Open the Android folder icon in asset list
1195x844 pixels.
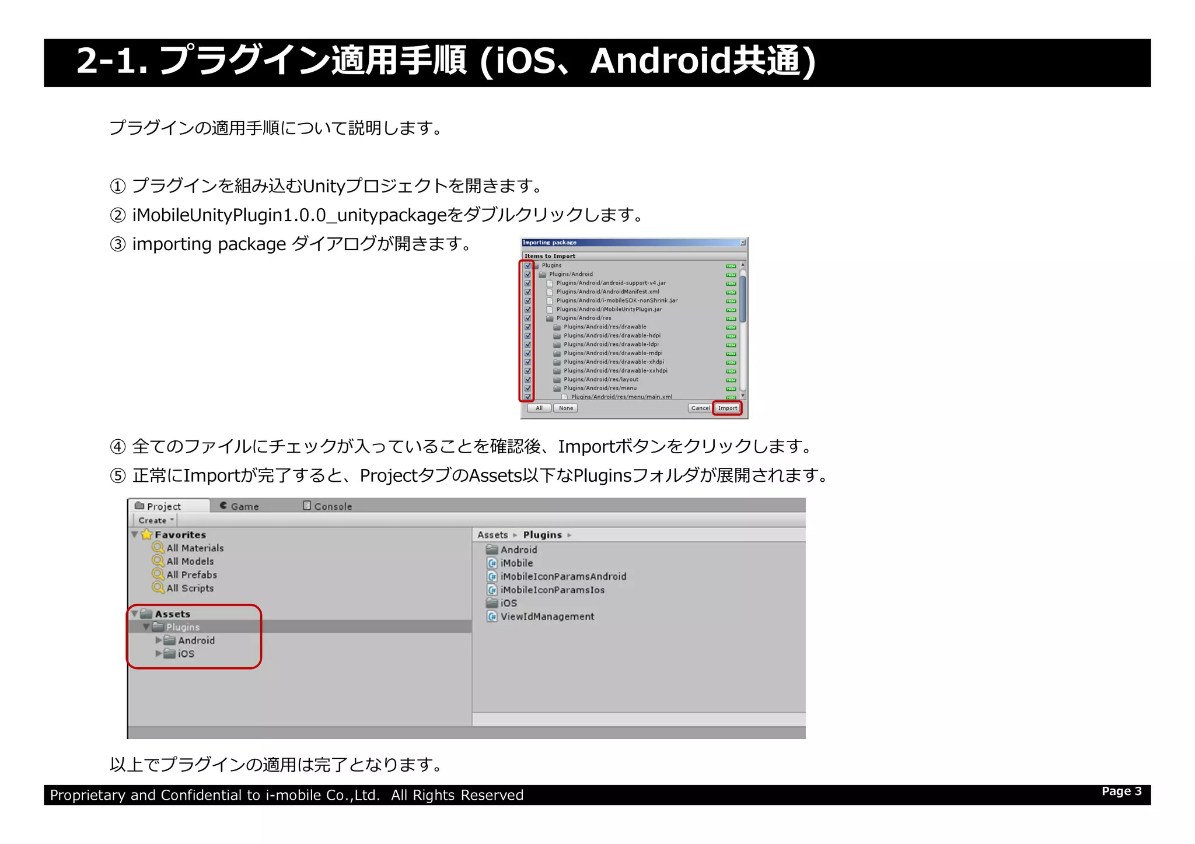492,549
